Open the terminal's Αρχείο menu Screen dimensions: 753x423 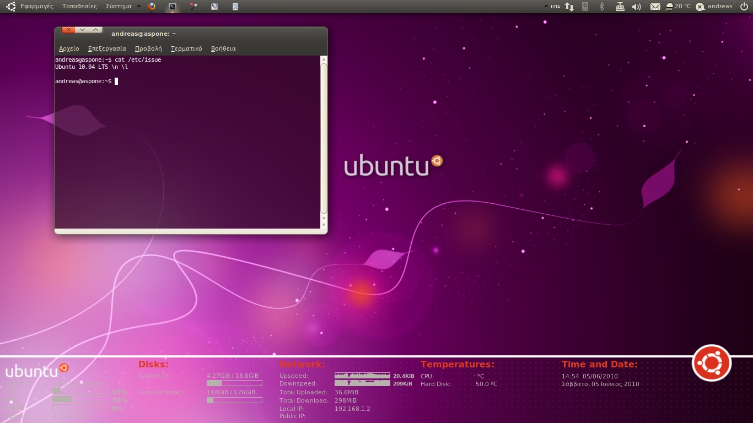(69, 48)
